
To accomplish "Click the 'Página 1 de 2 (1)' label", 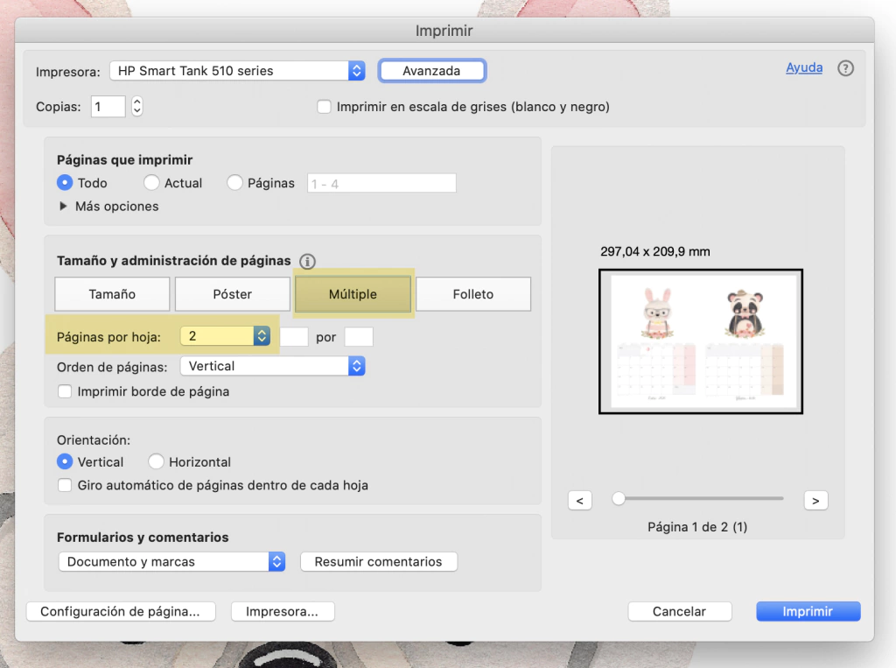I will tap(697, 527).
